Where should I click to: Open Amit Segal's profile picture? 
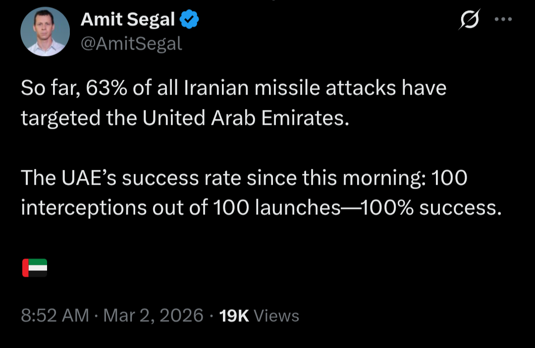click(x=45, y=32)
